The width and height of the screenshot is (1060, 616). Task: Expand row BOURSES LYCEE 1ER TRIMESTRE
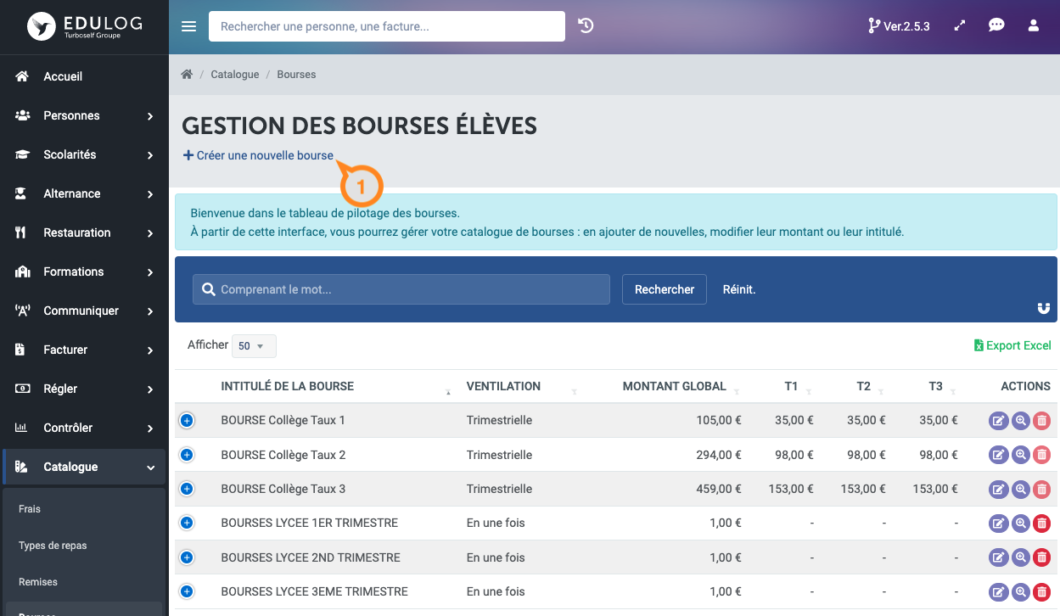coord(187,523)
